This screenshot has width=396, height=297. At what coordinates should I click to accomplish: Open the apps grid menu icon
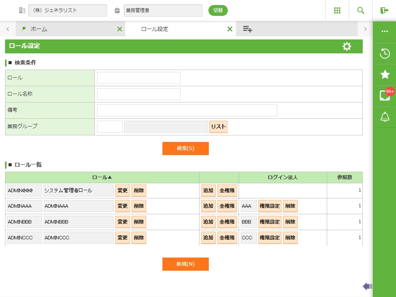point(337,10)
